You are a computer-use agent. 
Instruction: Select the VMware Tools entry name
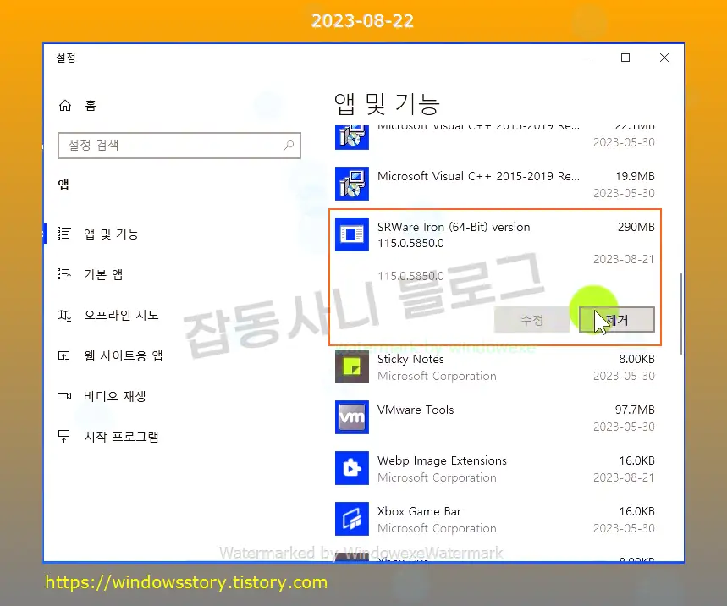[x=416, y=410]
